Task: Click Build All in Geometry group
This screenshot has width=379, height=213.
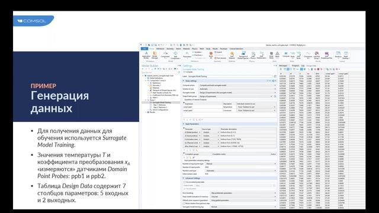Action: click(211, 55)
